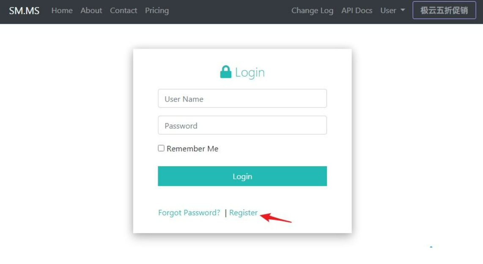Open the About page
The height and width of the screenshot is (264, 483).
coord(91,11)
